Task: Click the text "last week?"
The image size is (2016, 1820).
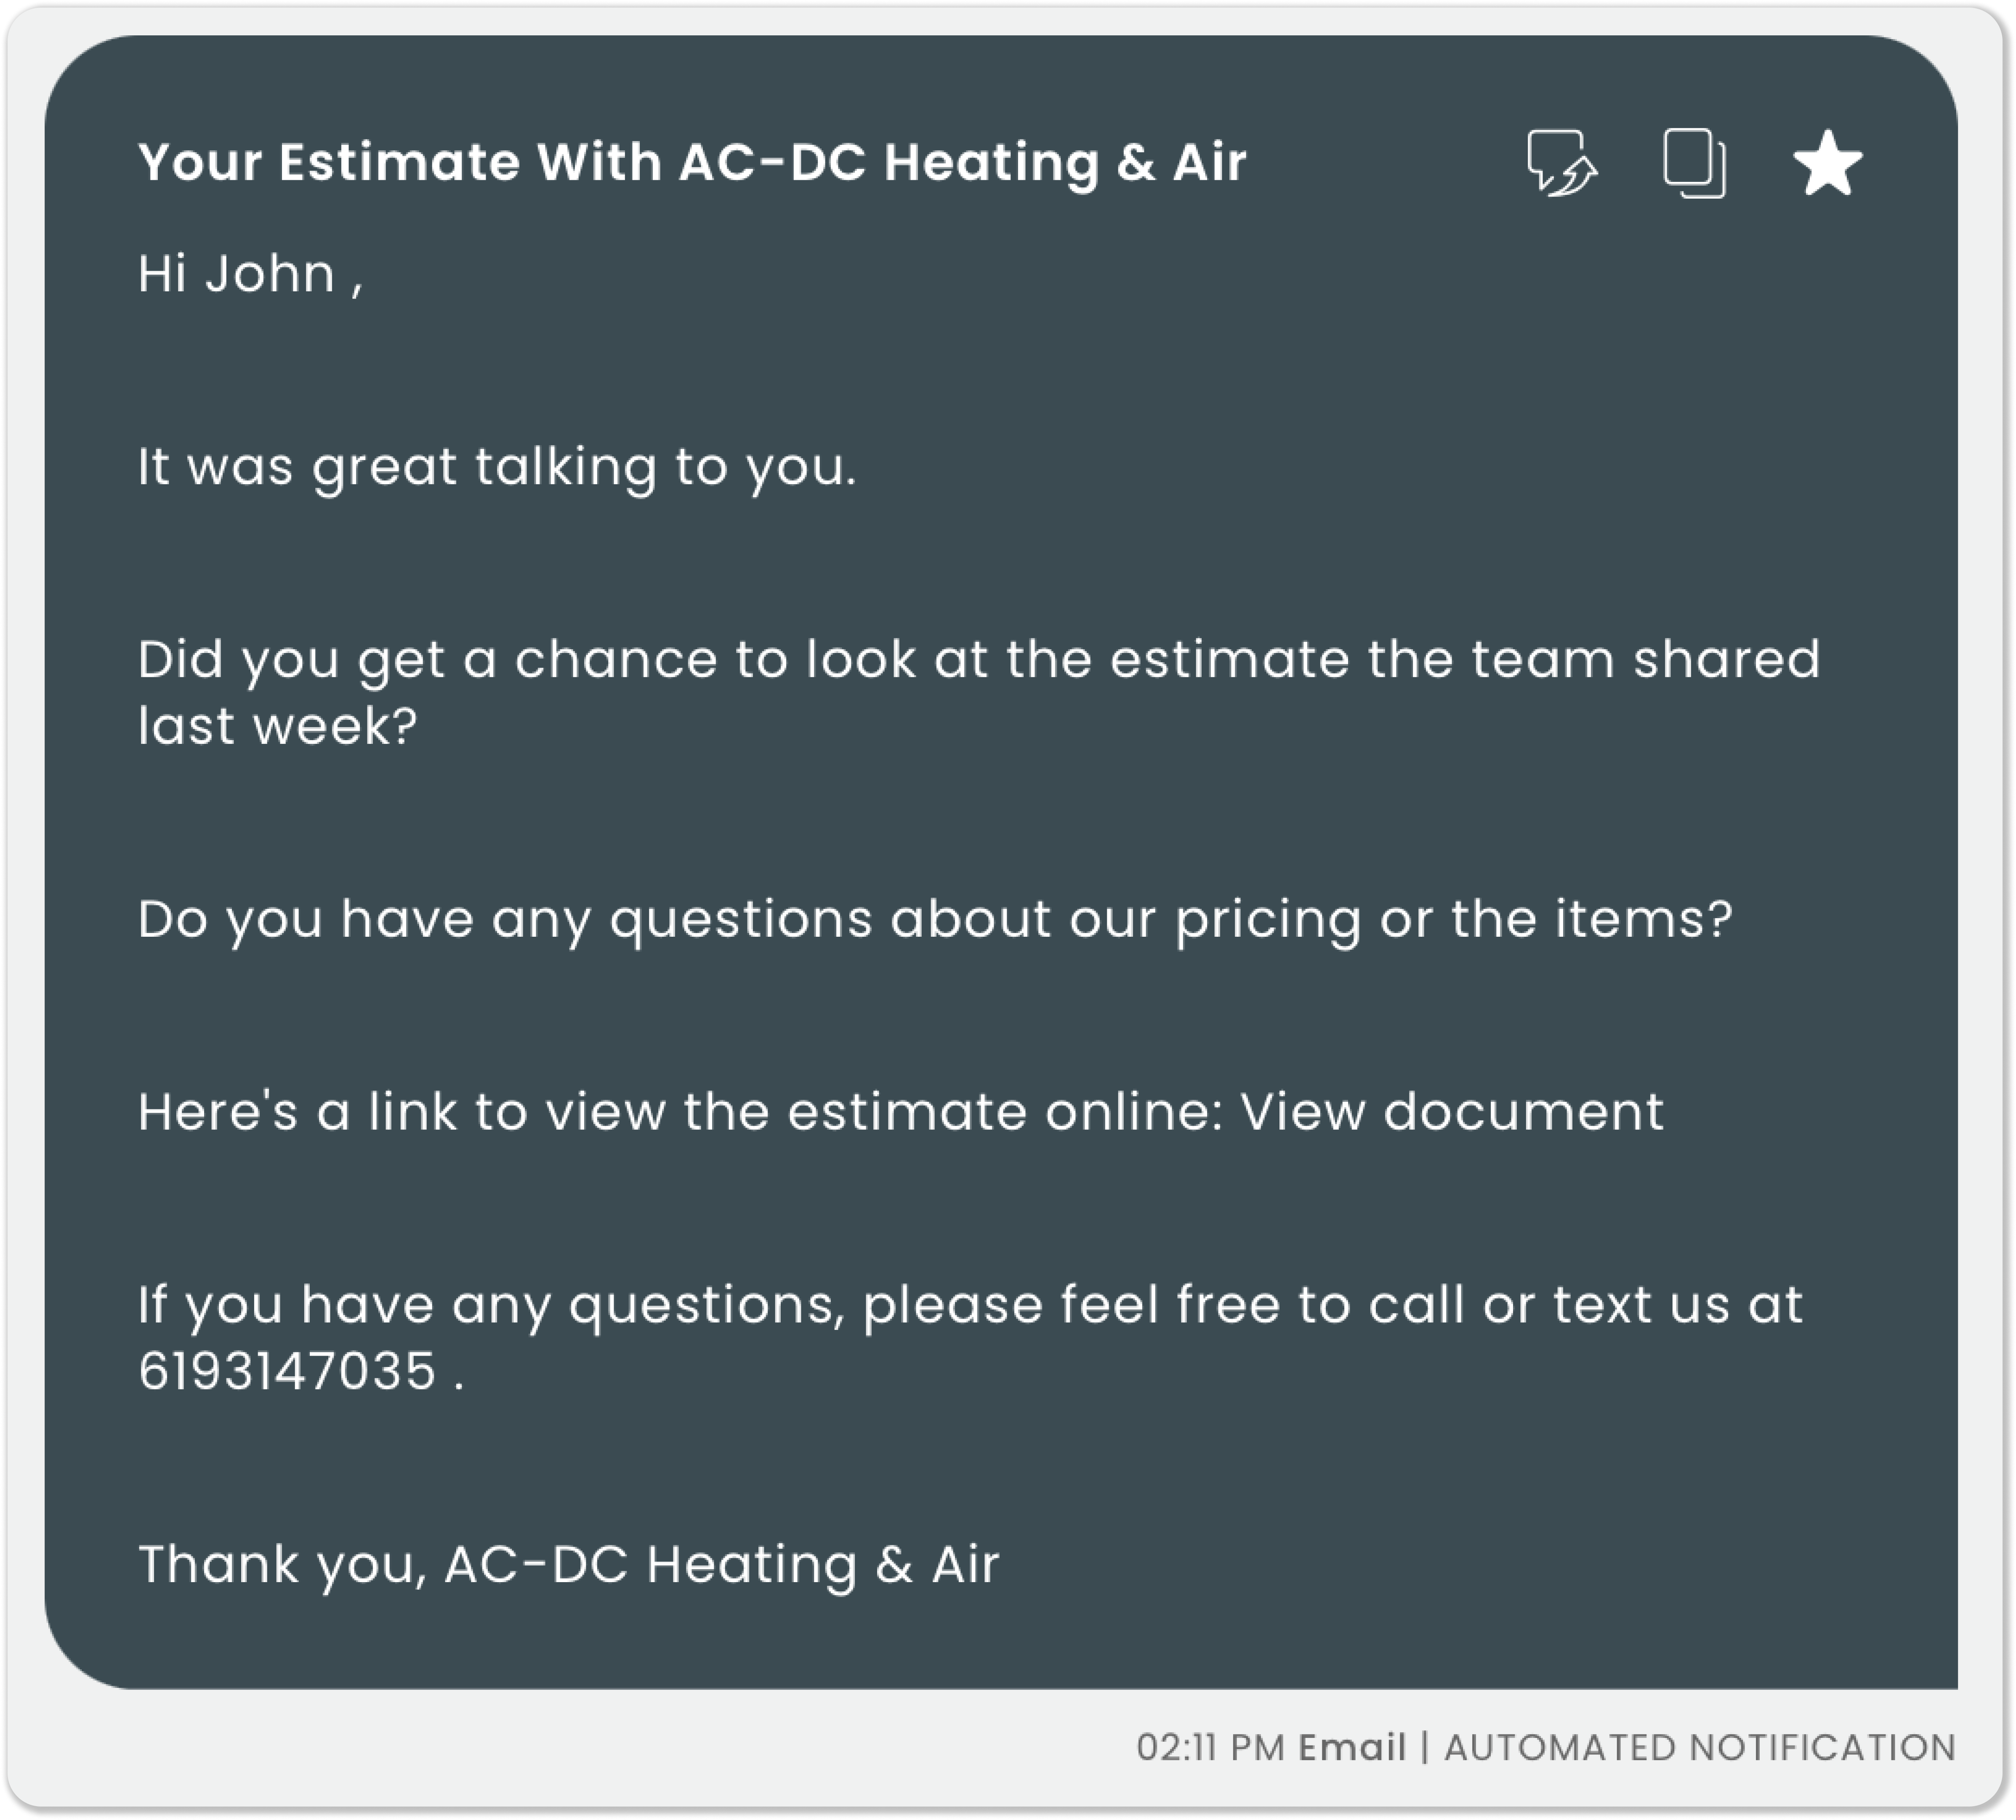Action: (x=277, y=725)
